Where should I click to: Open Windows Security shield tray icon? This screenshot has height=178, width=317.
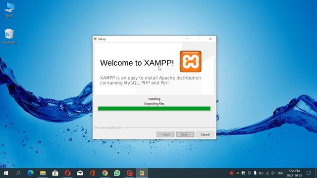[243, 173]
